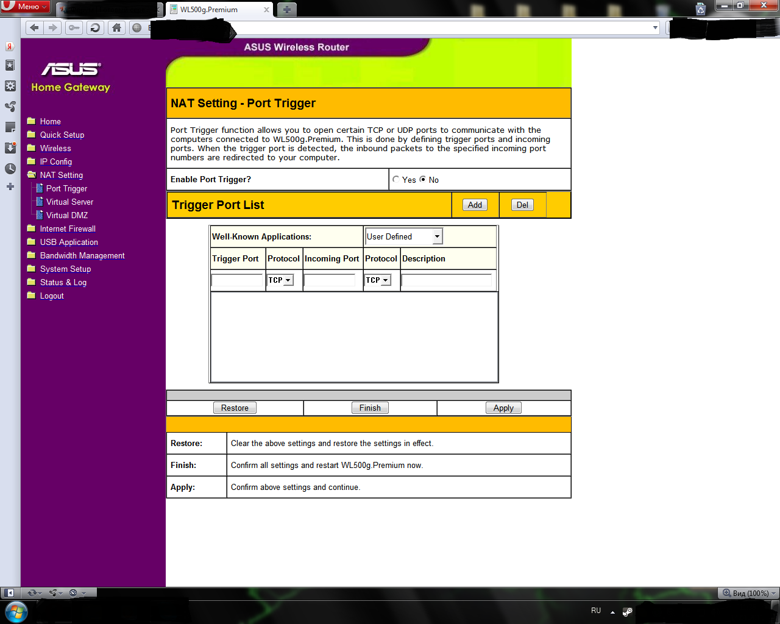Switch to the WL500g.Premium tab

[219, 10]
